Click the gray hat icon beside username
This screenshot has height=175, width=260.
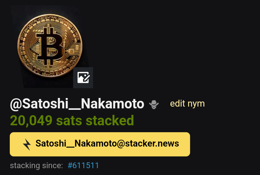click(154, 104)
